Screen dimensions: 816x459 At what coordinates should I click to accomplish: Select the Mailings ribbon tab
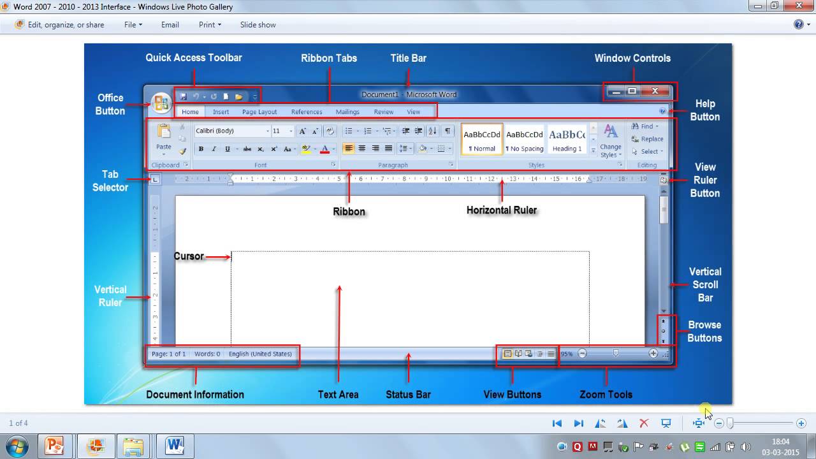pyautogui.click(x=347, y=112)
